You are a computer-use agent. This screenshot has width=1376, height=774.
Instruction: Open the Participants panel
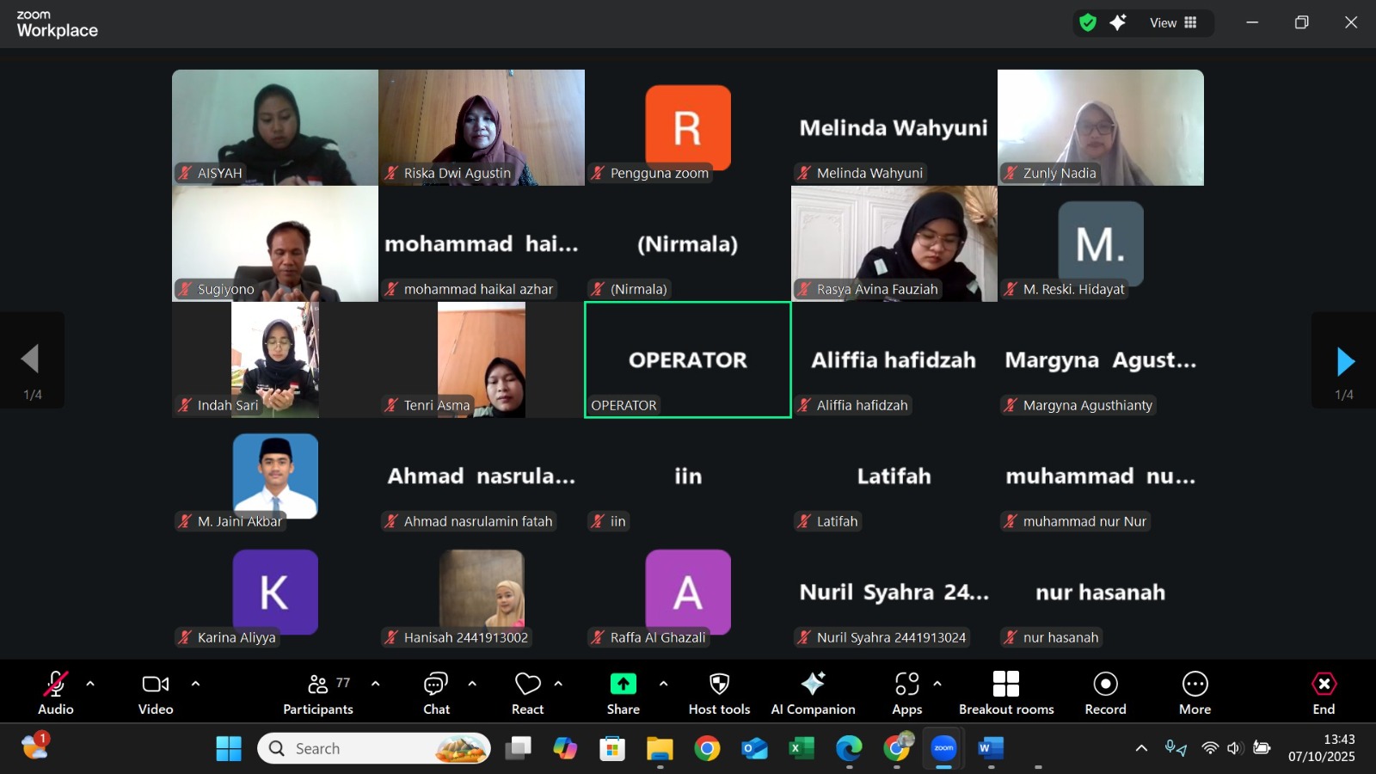[317, 693]
